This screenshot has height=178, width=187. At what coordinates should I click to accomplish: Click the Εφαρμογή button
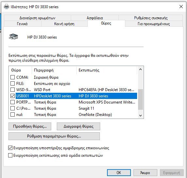172,172
